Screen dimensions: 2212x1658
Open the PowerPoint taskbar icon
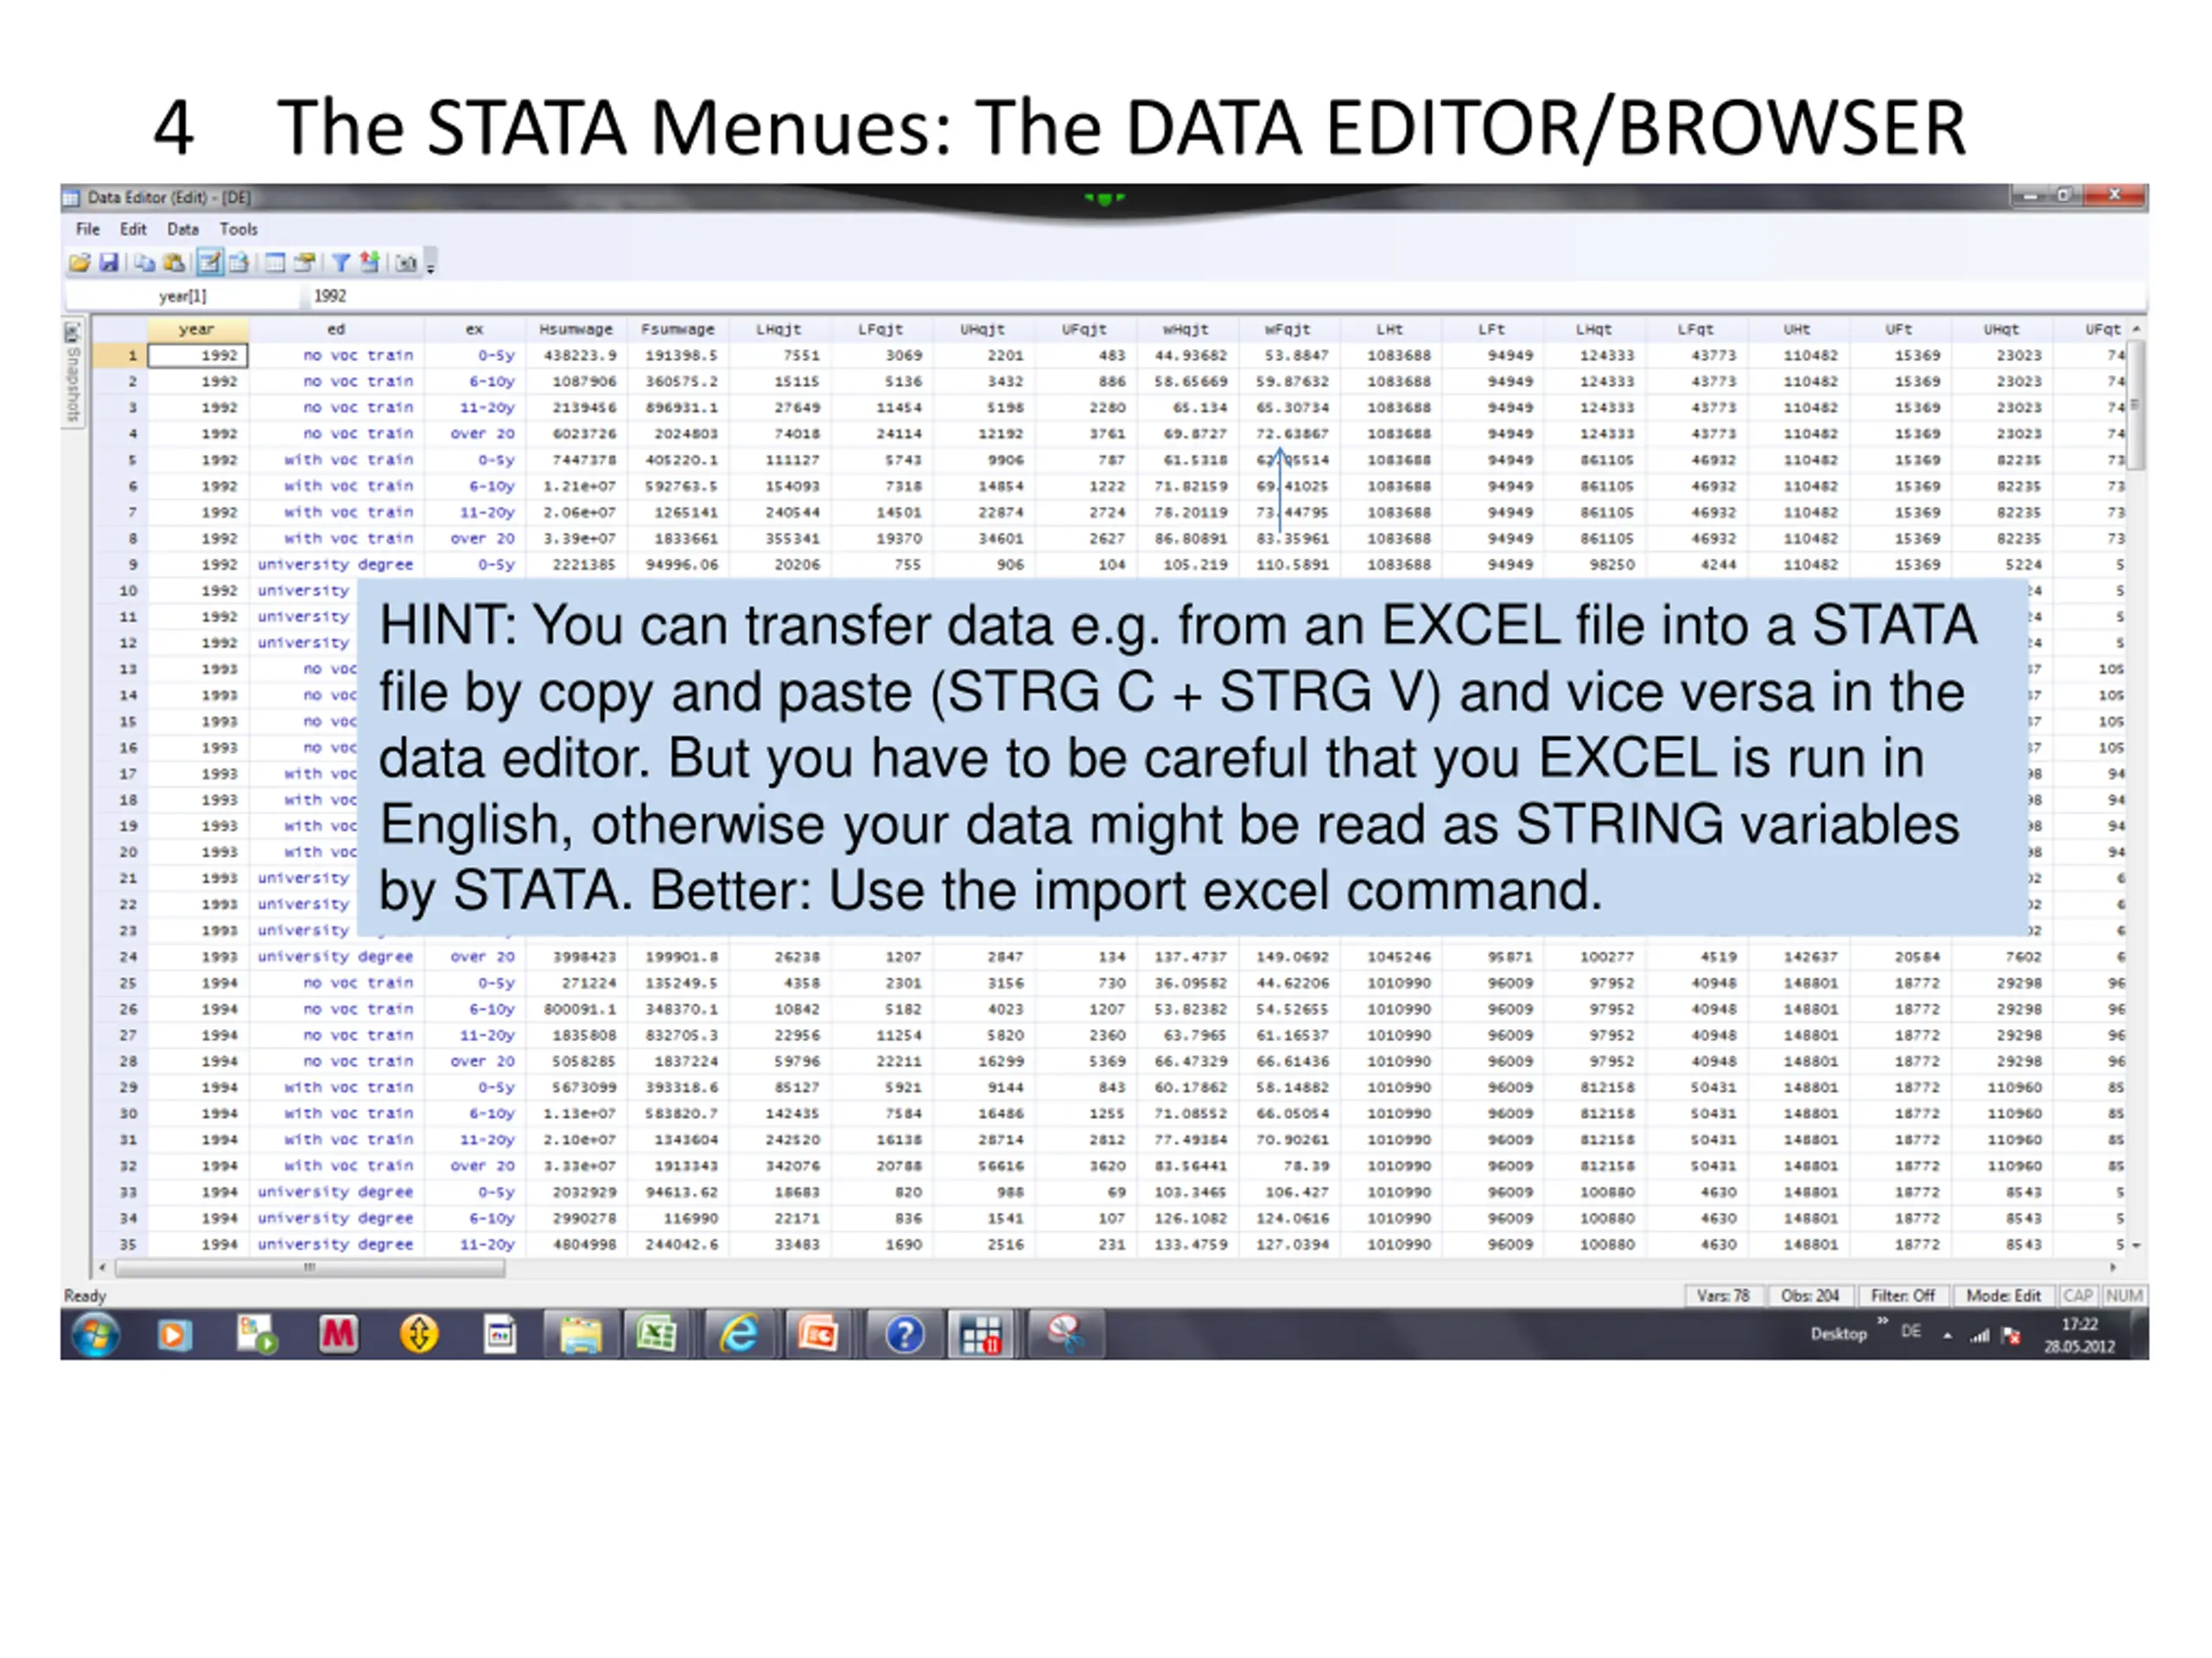pyautogui.click(x=818, y=1335)
